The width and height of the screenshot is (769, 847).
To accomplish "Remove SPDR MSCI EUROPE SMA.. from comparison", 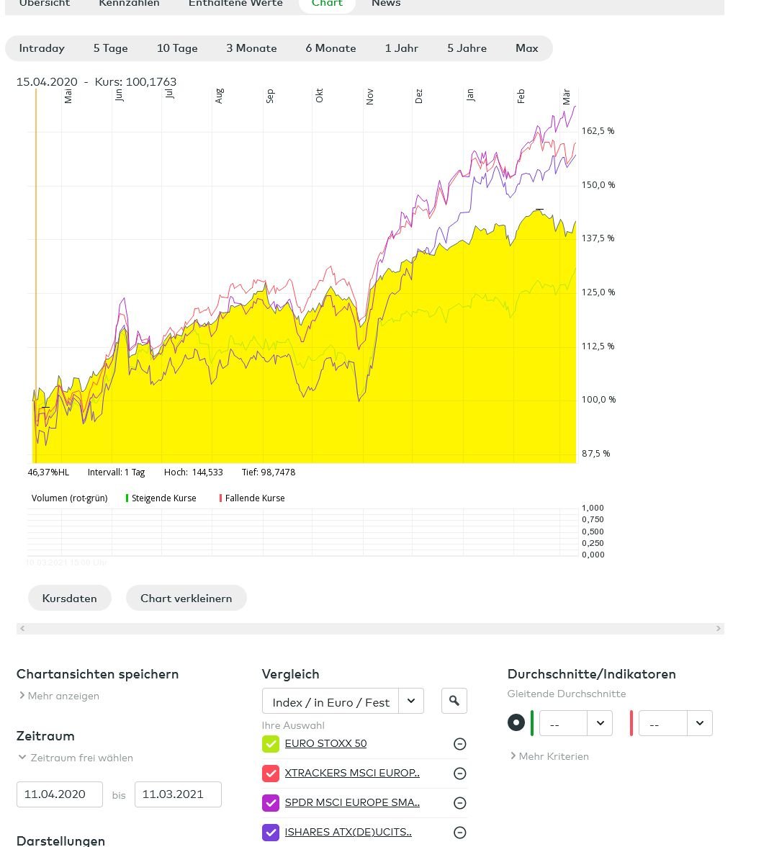I will coord(459,803).
